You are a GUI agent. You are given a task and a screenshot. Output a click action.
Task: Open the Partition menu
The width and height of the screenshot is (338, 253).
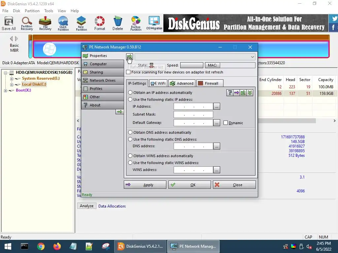coord(32,11)
